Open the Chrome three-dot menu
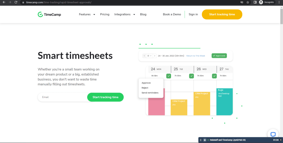 pos(279,2)
